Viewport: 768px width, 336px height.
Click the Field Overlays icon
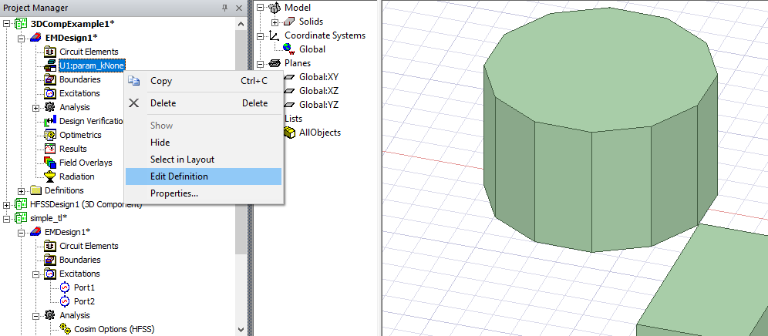(50, 163)
